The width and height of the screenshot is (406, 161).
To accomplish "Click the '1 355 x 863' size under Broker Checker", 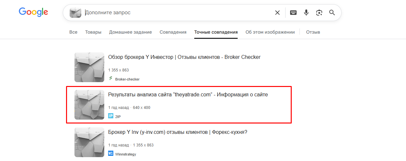I will (118, 70).
